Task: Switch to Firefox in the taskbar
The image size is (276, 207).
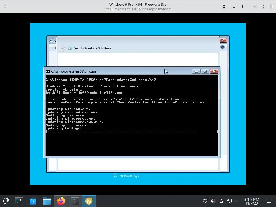Action: coord(61,201)
